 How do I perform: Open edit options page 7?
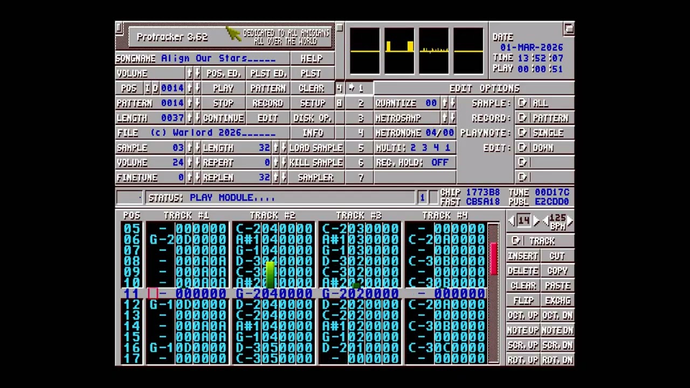(358, 177)
